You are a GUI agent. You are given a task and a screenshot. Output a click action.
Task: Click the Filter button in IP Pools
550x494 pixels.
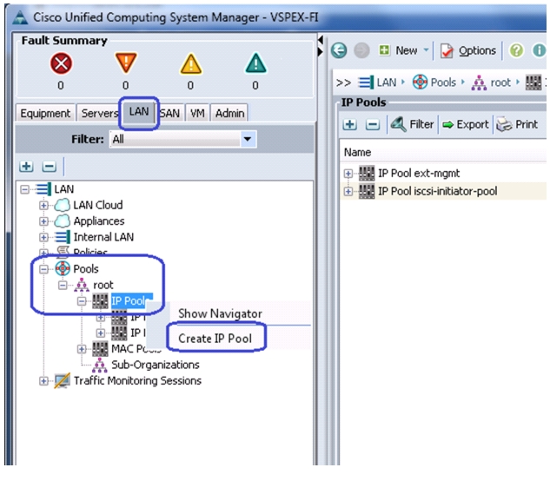click(x=412, y=124)
